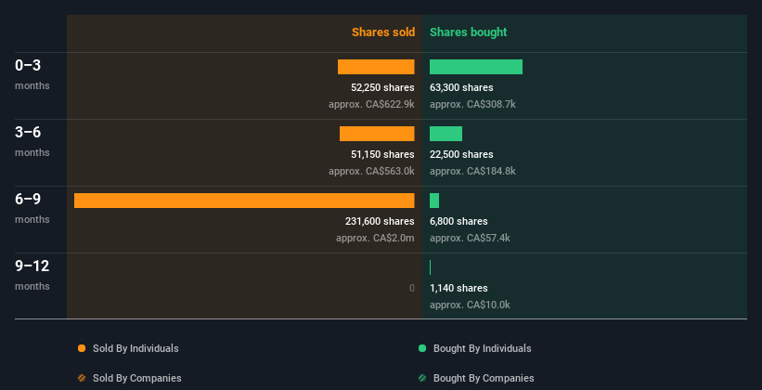This screenshot has width=762, height=390.
Task: Click the 3–6 months green bought bar
Action: coord(446,134)
